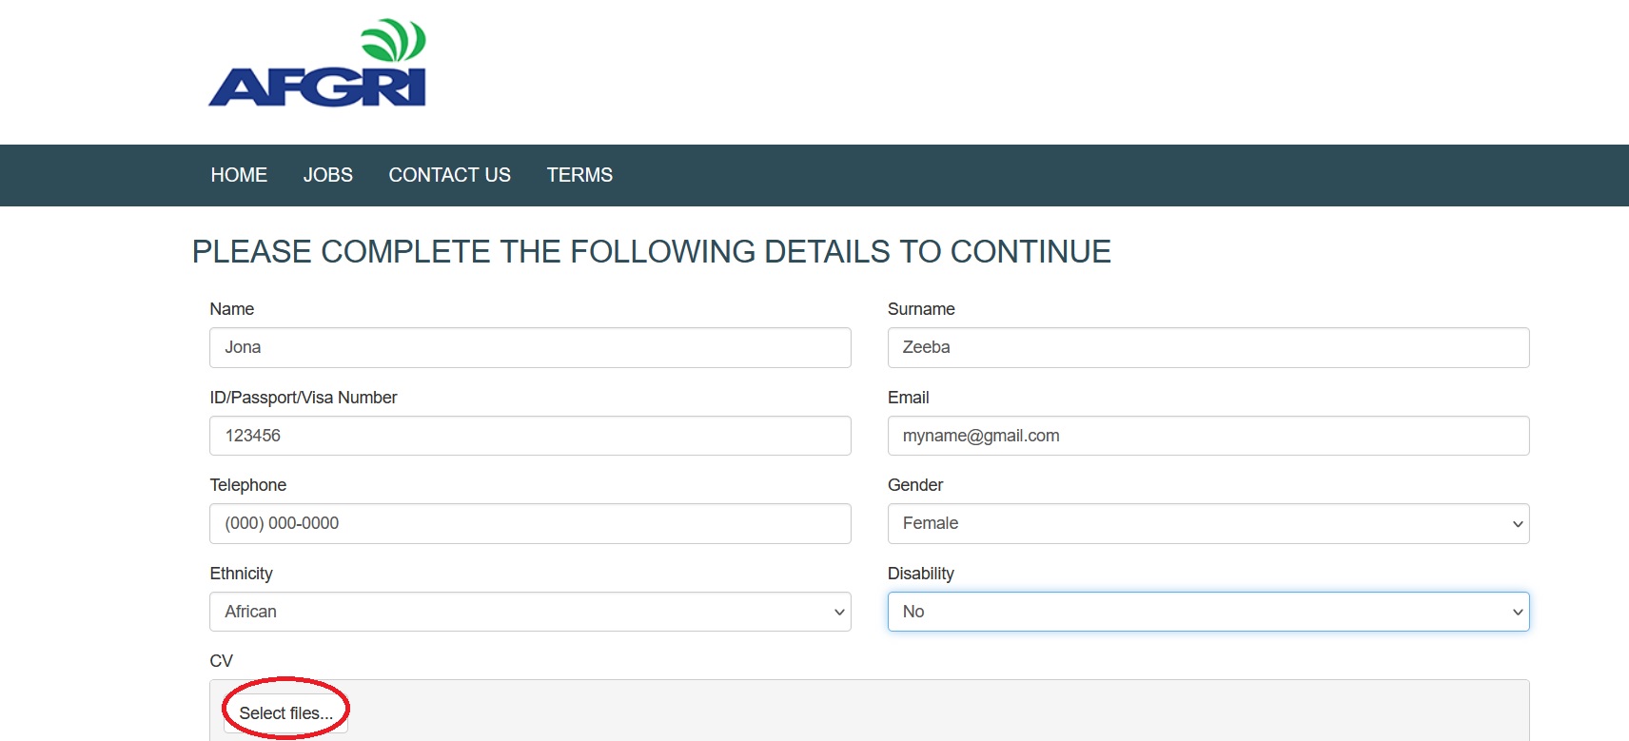Click the Email label text
Viewport: 1629px width, 741px height.
tap(908, 398)
